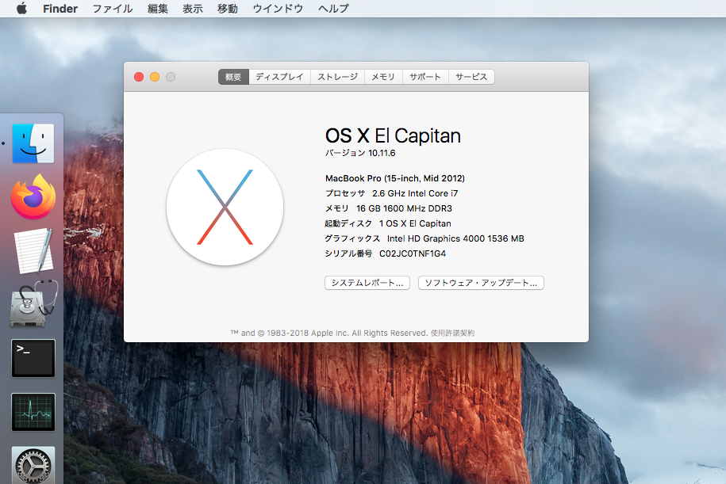Go to the サービス tab

(x=471, y=77)
